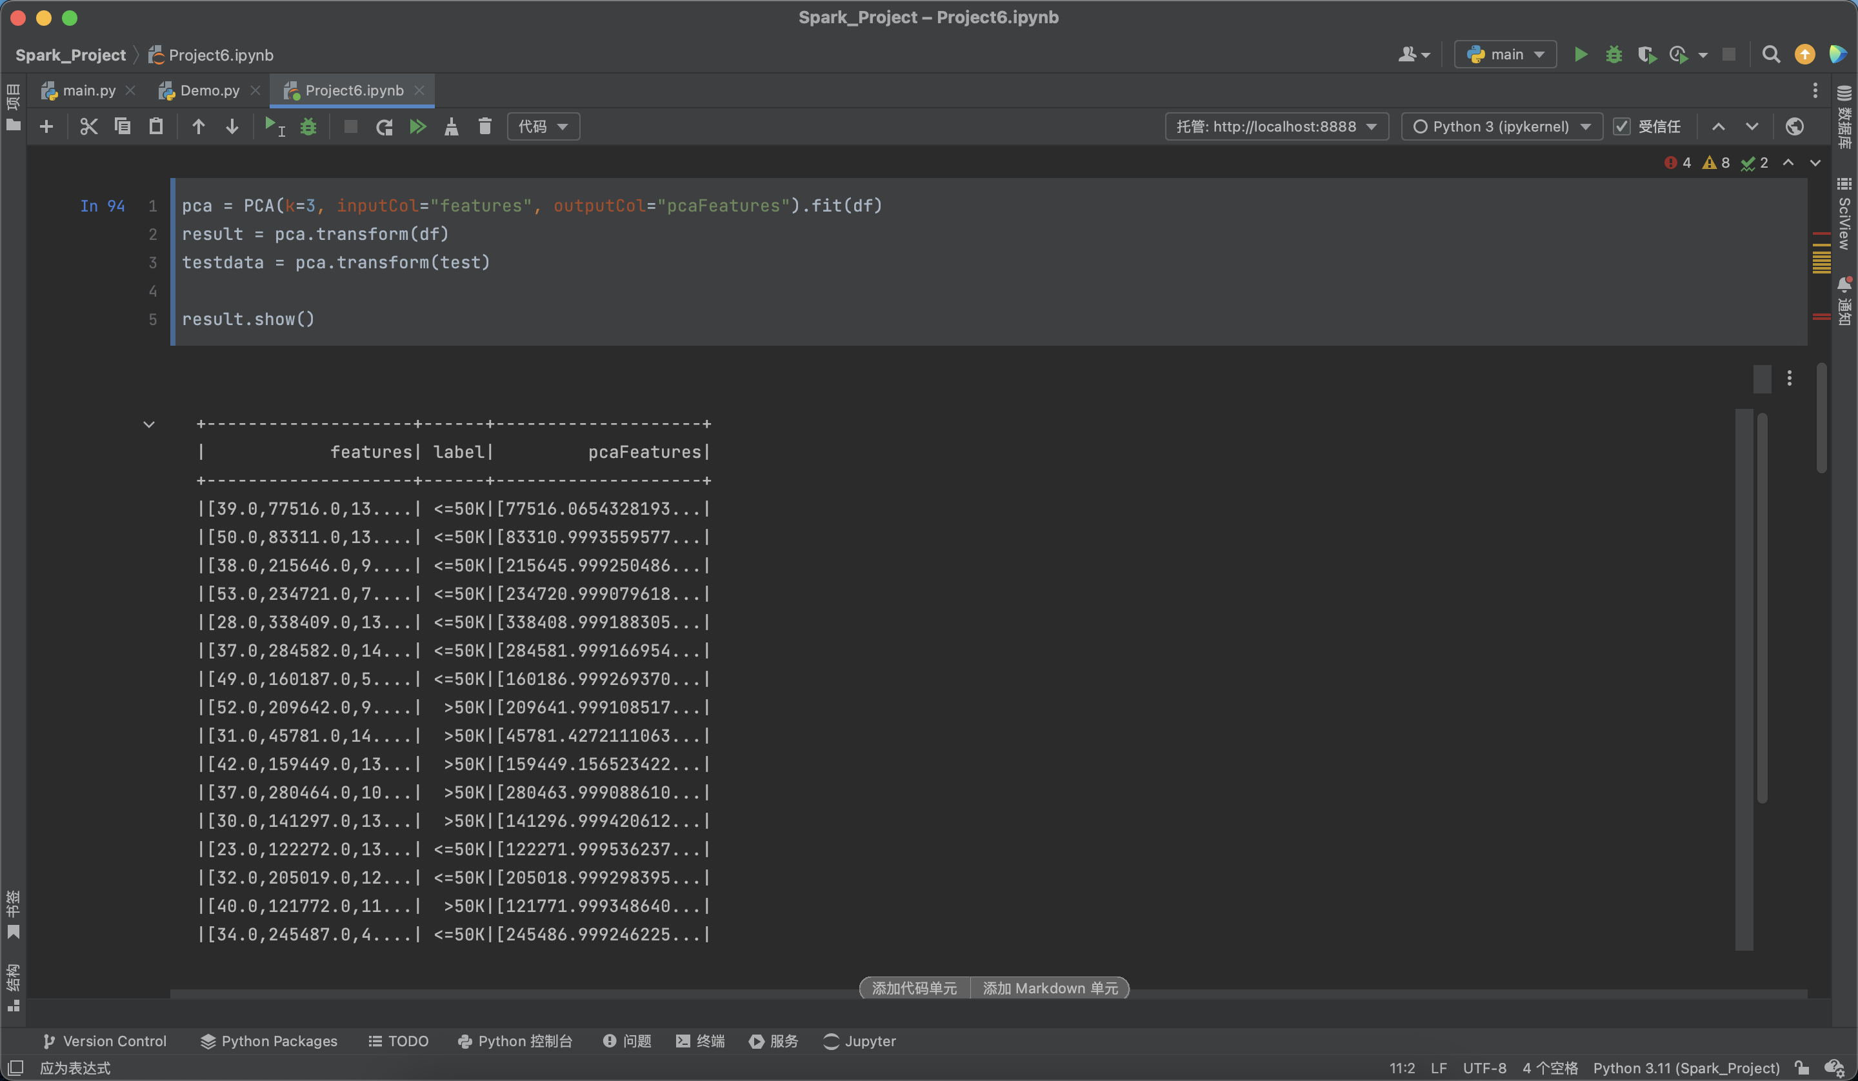Screen dimensions: 1858x1081
Task: Click the errors count indicator showing 4
Action: pos(1678,163)
